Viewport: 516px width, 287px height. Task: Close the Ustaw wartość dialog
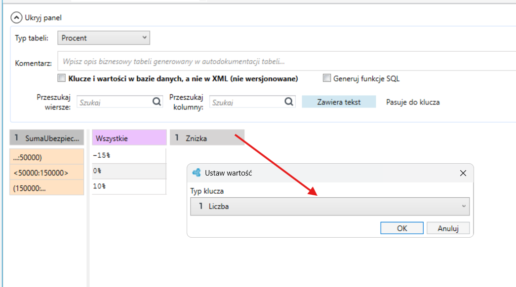(463, 173)
